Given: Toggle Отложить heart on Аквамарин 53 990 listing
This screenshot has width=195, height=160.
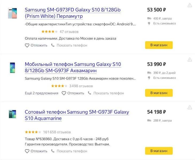Looking at the screenshot, I should pos(64,93).
